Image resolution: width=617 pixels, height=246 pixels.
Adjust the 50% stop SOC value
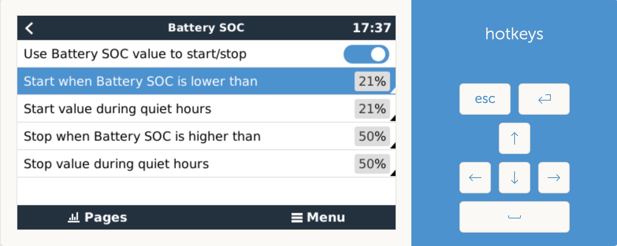click(x=372, y=136)
